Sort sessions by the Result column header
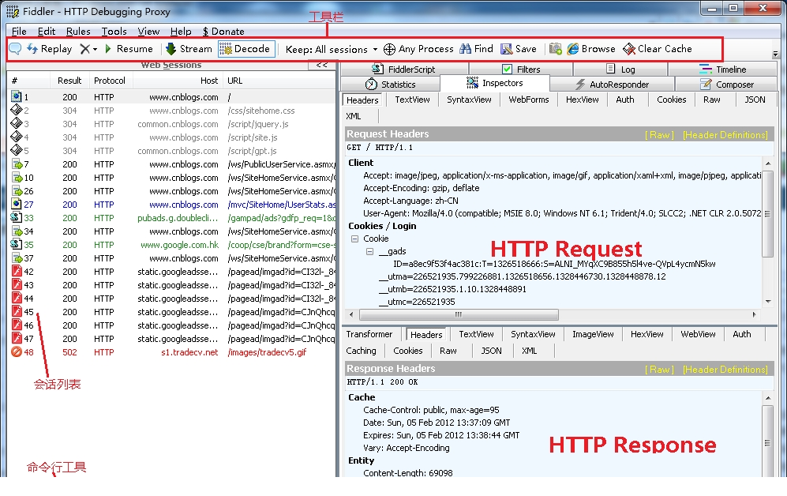The image size is (787, 496). point(69,81)
